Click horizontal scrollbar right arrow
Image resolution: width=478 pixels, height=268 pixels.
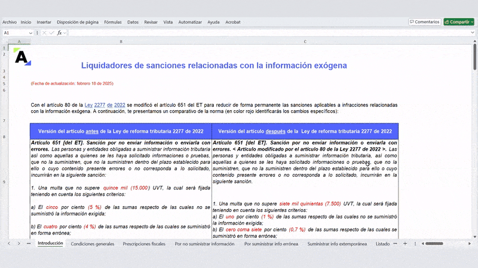click(470, 244)
